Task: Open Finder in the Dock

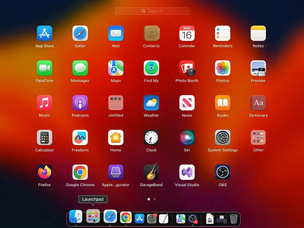Action: pos(76,216)
